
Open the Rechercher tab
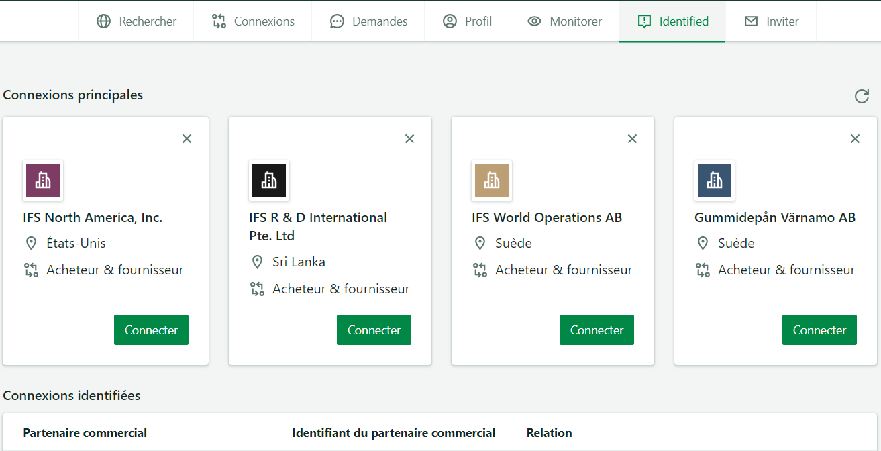coord(136,21)
